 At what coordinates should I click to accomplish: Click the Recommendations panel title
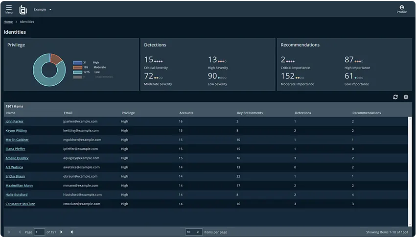[300, 45]
